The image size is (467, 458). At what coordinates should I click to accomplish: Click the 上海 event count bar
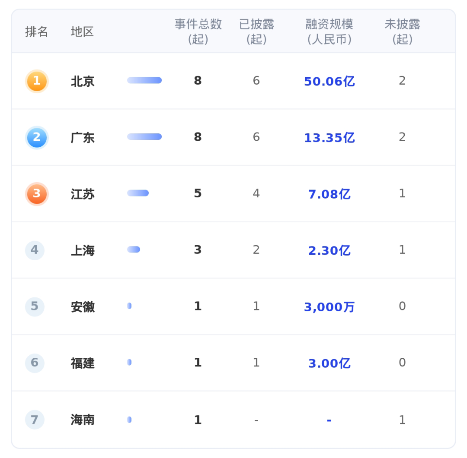pos(134,250)
